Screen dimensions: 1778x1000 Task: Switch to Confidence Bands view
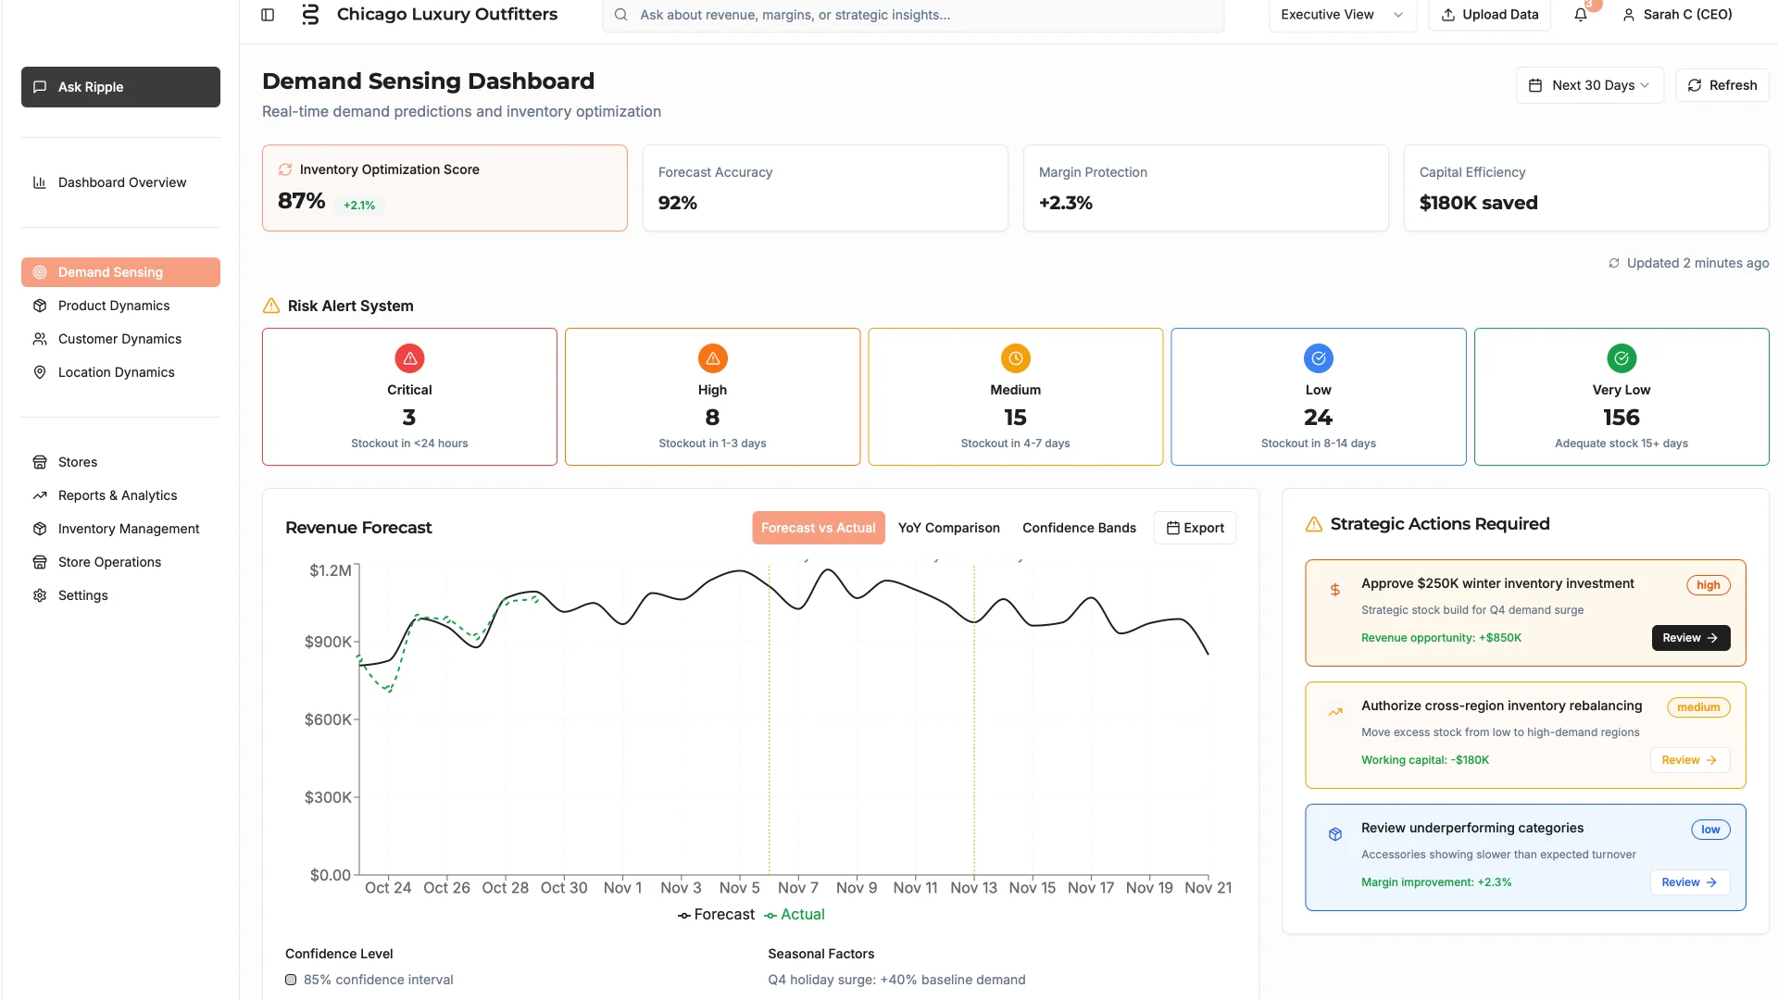[1079, 527]
